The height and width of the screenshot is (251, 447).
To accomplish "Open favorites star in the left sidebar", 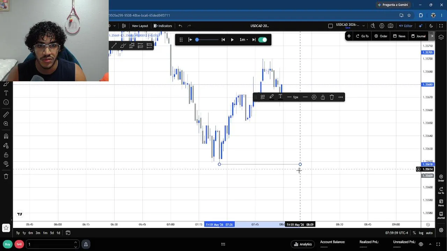I will [6, 228].
